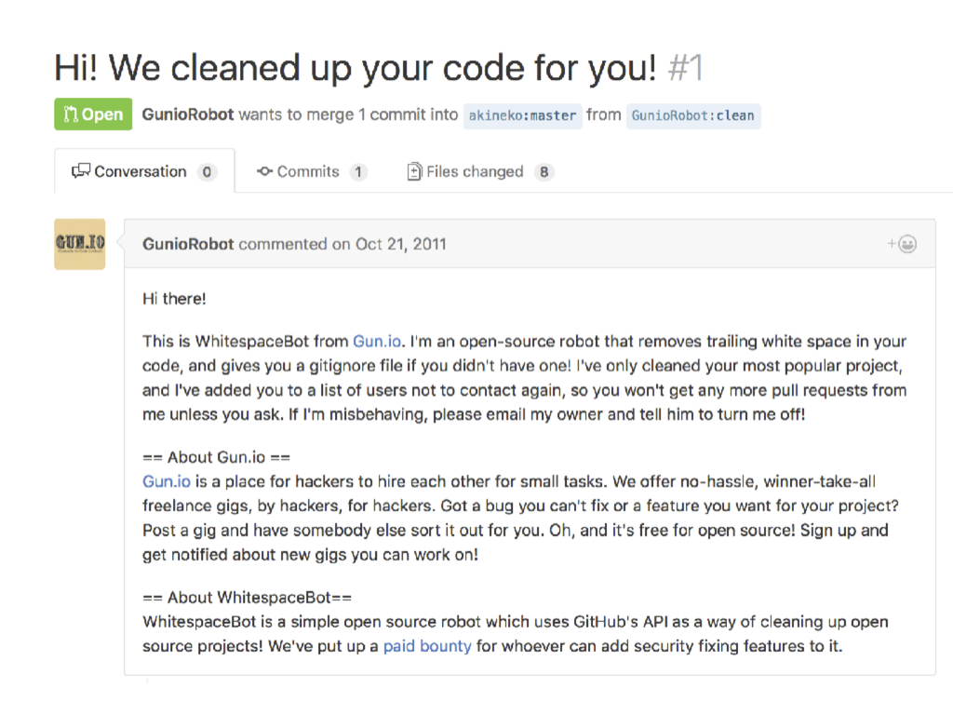Switch to the Commits tab
The width and height of the screenshot is (953, 715).
click(312, 171)
